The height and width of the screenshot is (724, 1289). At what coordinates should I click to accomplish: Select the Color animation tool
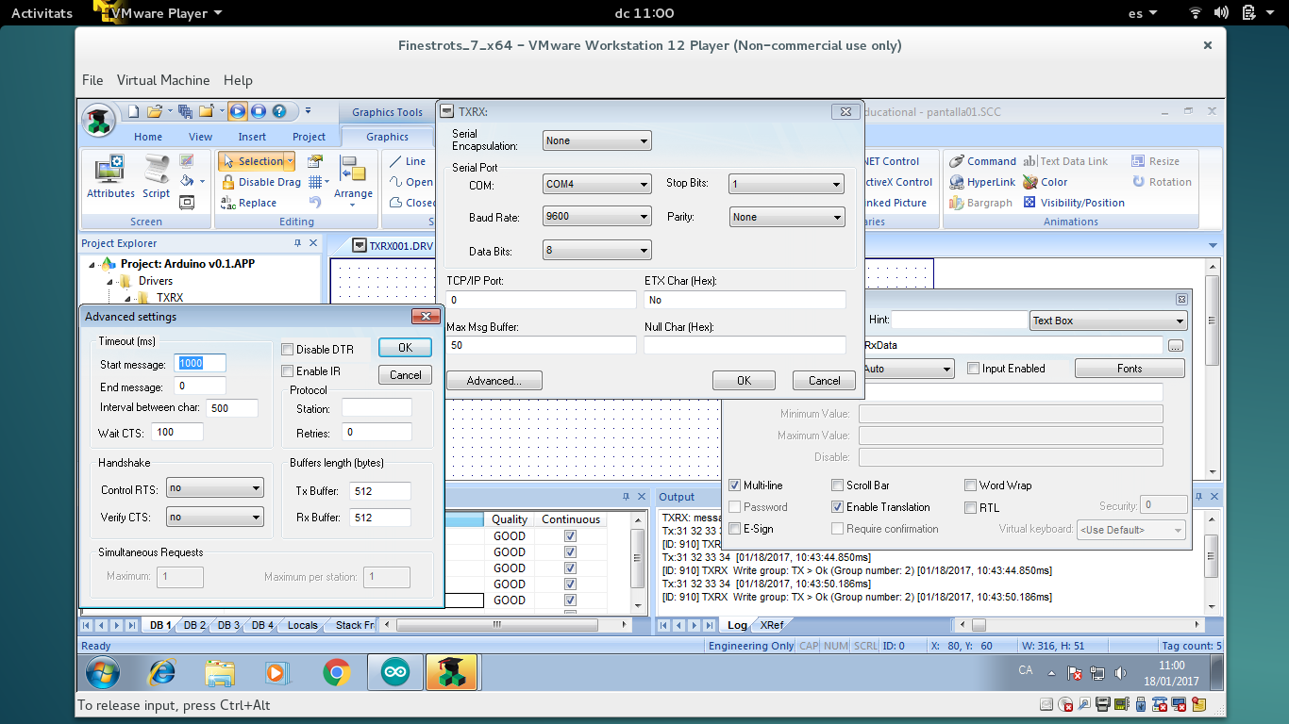1046,182
